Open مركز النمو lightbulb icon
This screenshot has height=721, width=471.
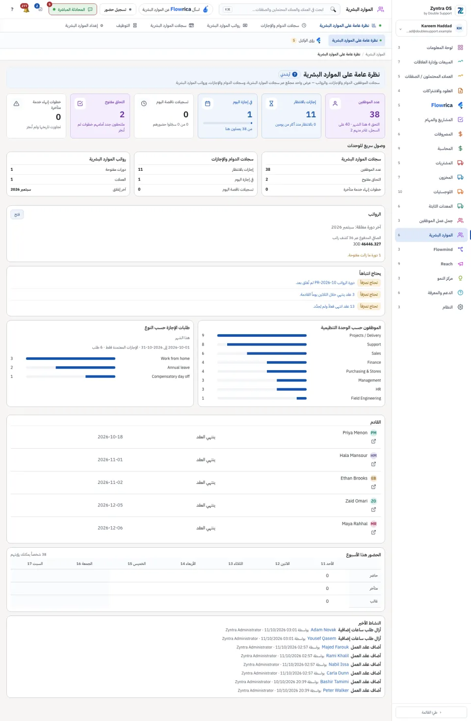coord(460,278)
